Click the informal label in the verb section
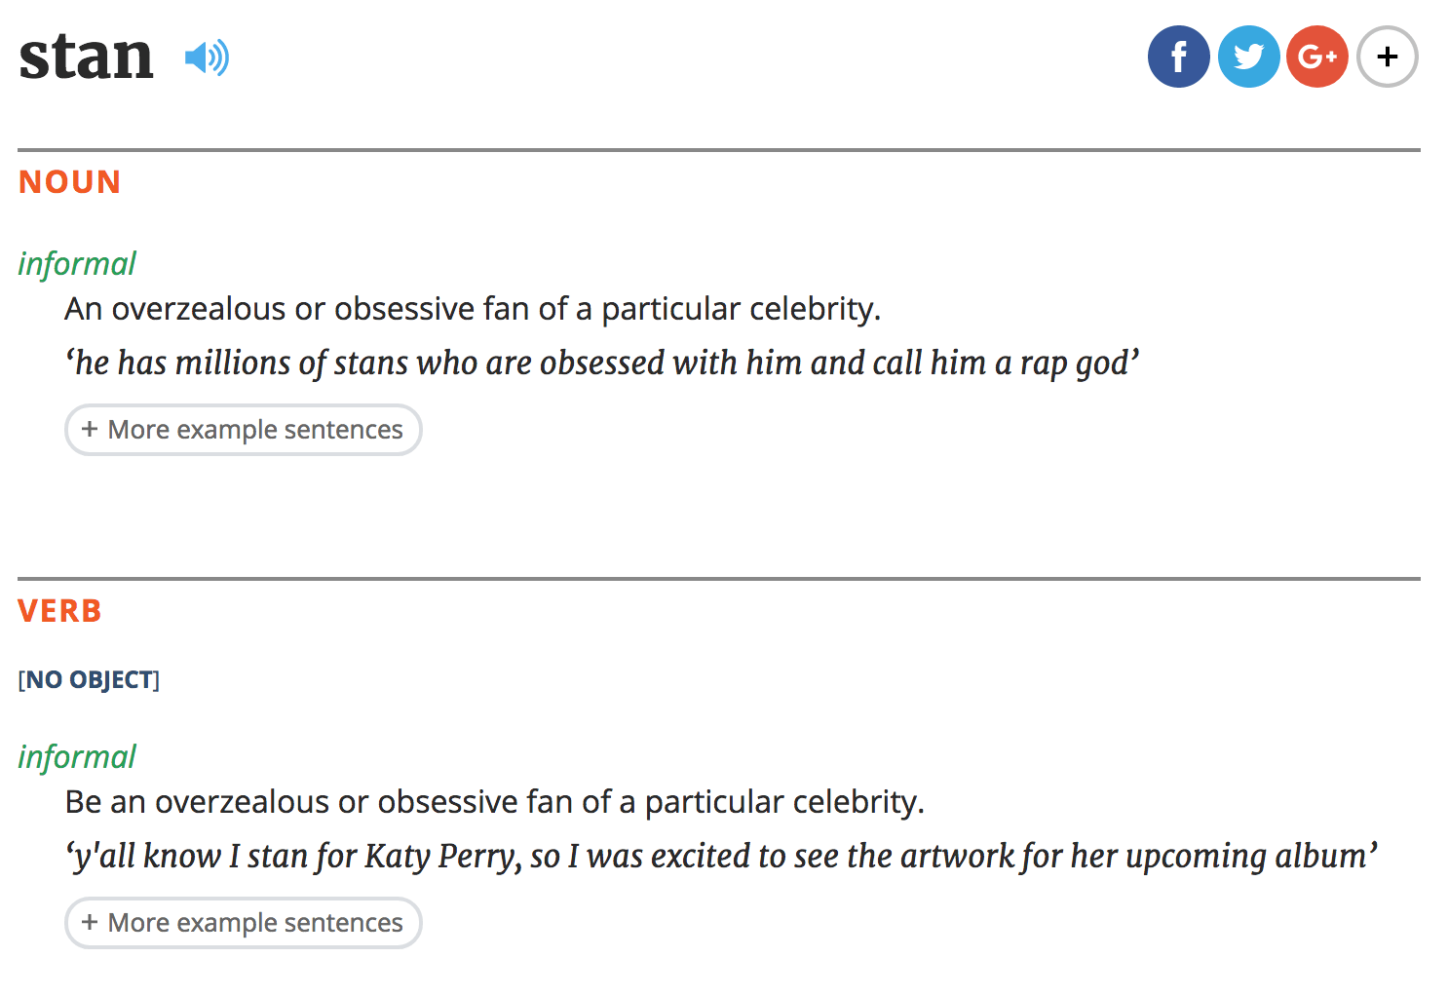Viewport: 1448px width, 996px height. click(x=77, y=756)
